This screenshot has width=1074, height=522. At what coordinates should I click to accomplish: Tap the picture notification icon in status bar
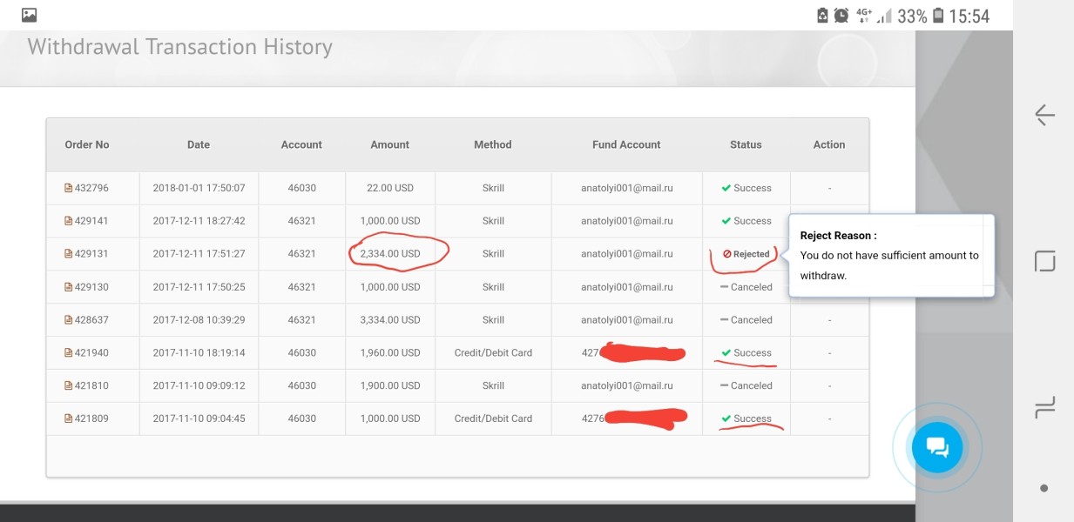(30, 15)
